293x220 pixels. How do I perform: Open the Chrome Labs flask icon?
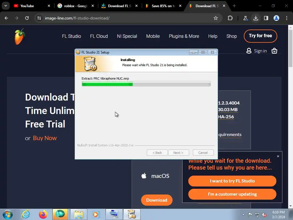tap(245, 18)
